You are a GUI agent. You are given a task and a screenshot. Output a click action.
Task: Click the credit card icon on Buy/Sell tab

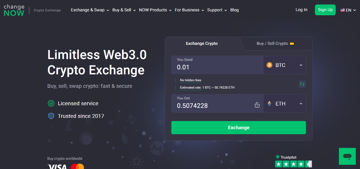tap(292, 44)
